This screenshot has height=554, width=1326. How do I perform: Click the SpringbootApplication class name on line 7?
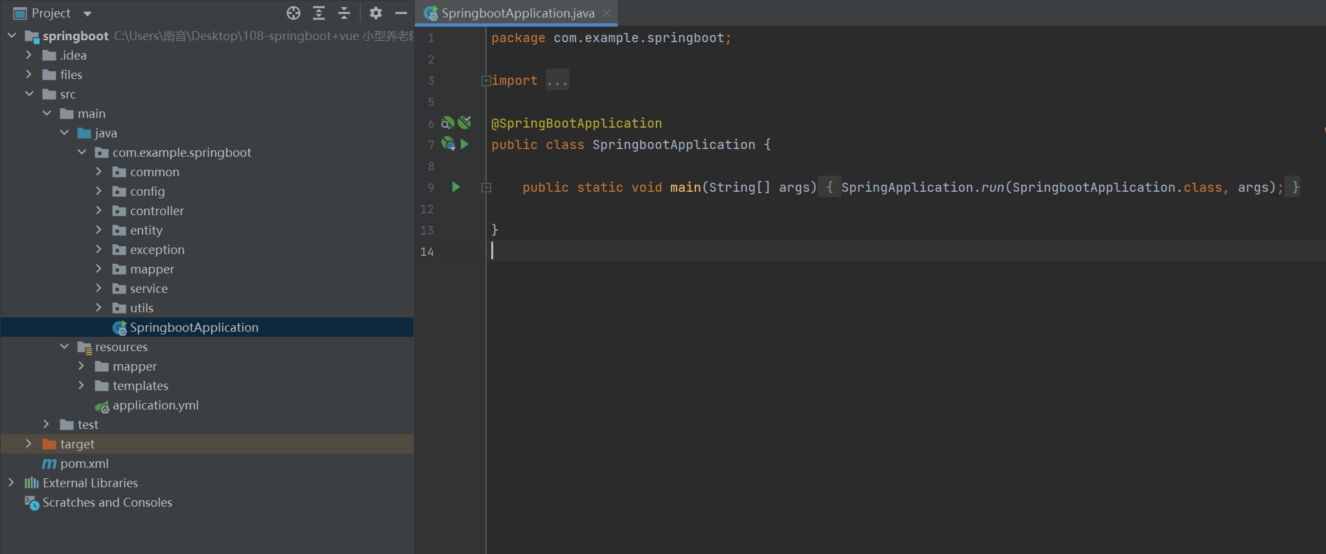coord(674,144)
